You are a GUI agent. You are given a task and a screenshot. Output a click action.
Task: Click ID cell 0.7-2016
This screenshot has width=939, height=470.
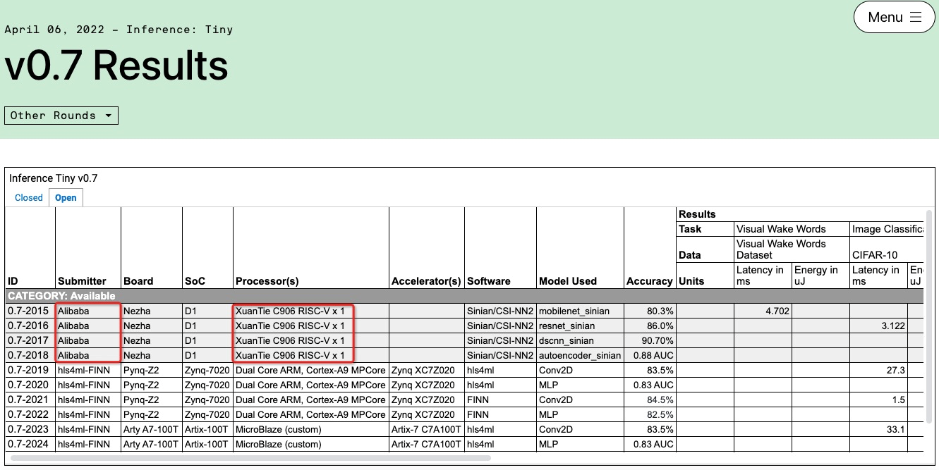(x=30, y=326)
